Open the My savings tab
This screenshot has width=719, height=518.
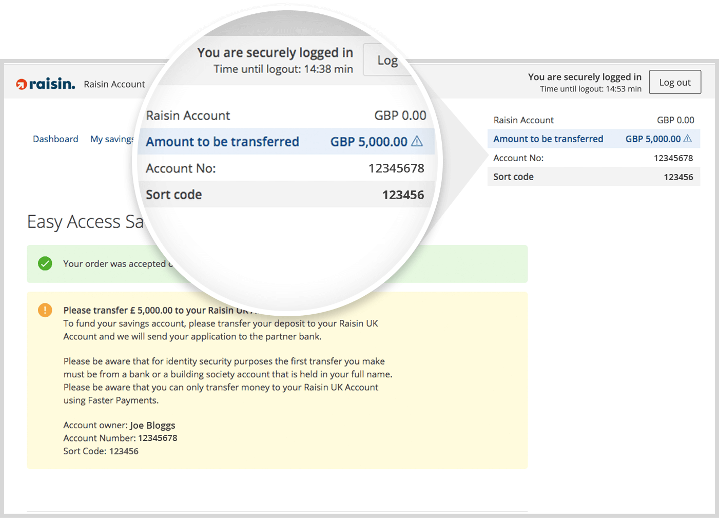tap(112, 139)
